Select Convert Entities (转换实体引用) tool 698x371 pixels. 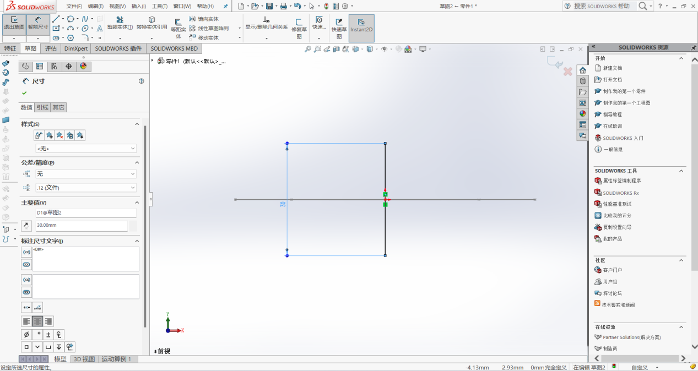(x=152, y=23)
